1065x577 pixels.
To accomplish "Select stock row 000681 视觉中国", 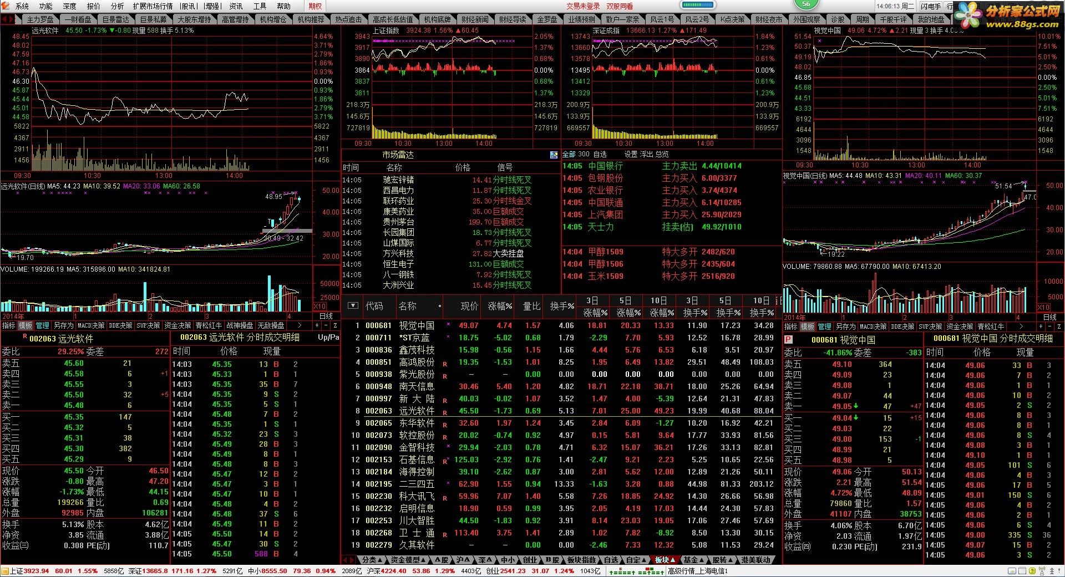I will click(560, 325).
